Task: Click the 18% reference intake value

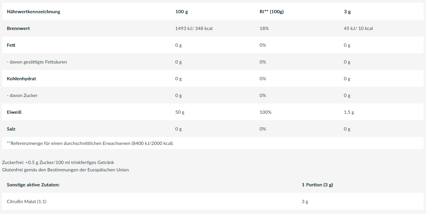Action: coord(264,29)
